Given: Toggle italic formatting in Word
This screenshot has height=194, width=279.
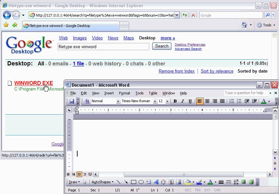Looking at the screenshot, I should 183,101.
